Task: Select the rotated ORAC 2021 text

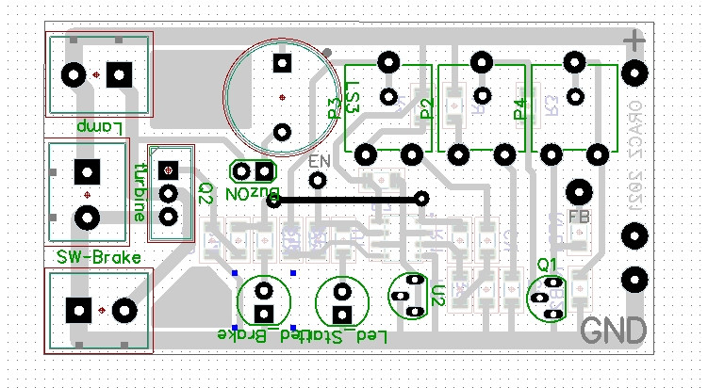Action: (634, 157)
